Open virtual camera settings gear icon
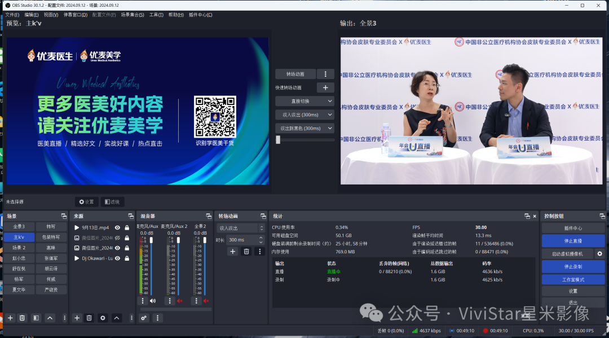 [x=599, y=254]
